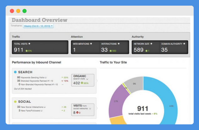
Task: Click info icon in Visits from social networks box
Action: [90, 108]
